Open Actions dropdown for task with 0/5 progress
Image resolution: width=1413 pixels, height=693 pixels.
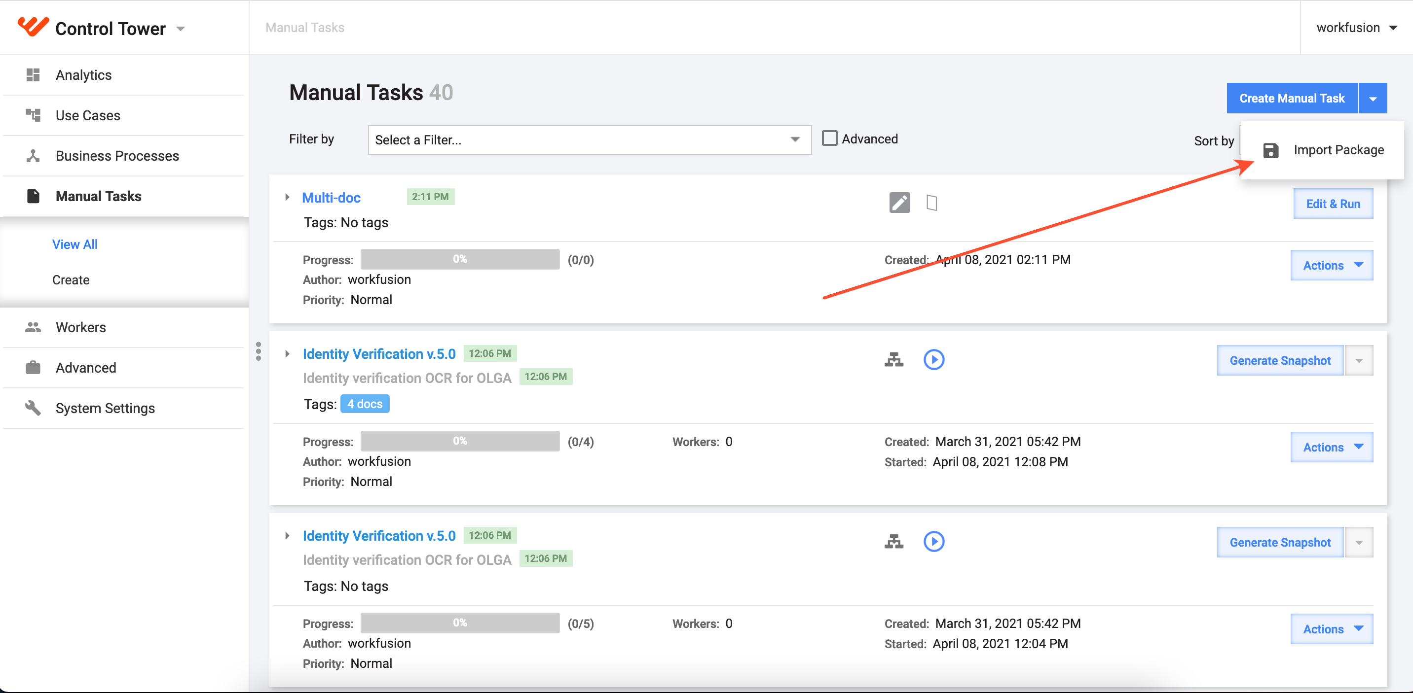coord(1332,629)
